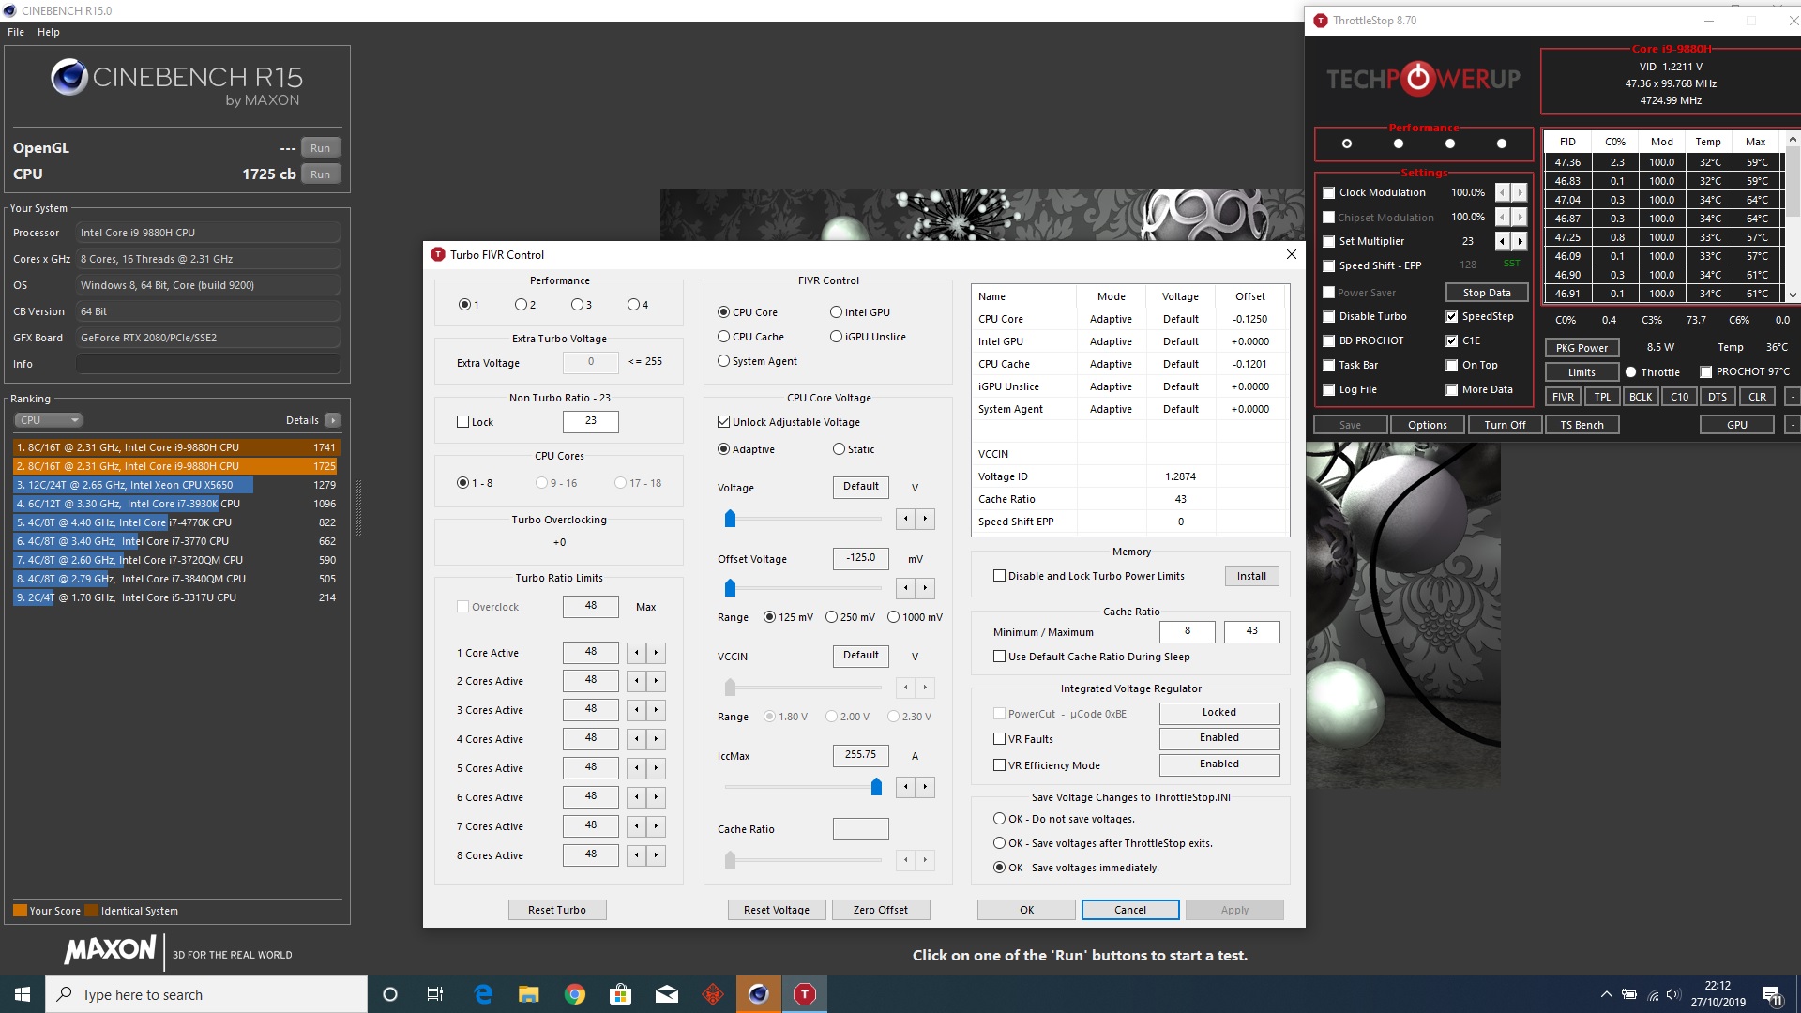
Task: Open the Mail app taskbar icon
Action: [x=667, y=994]
